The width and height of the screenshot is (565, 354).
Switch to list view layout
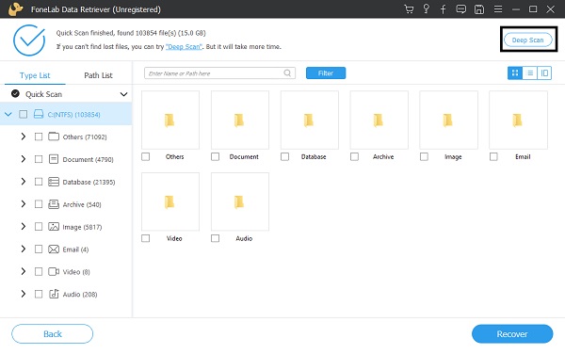point(529,73)
